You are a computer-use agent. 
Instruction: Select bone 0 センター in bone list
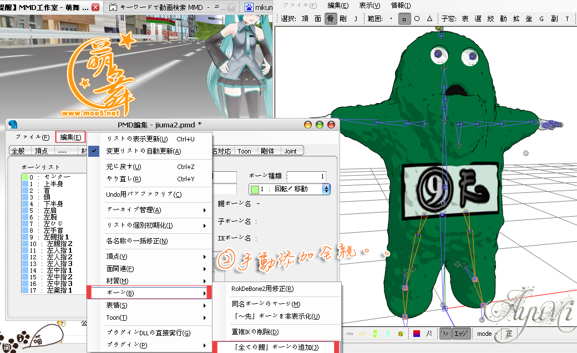tap(54, 177)
